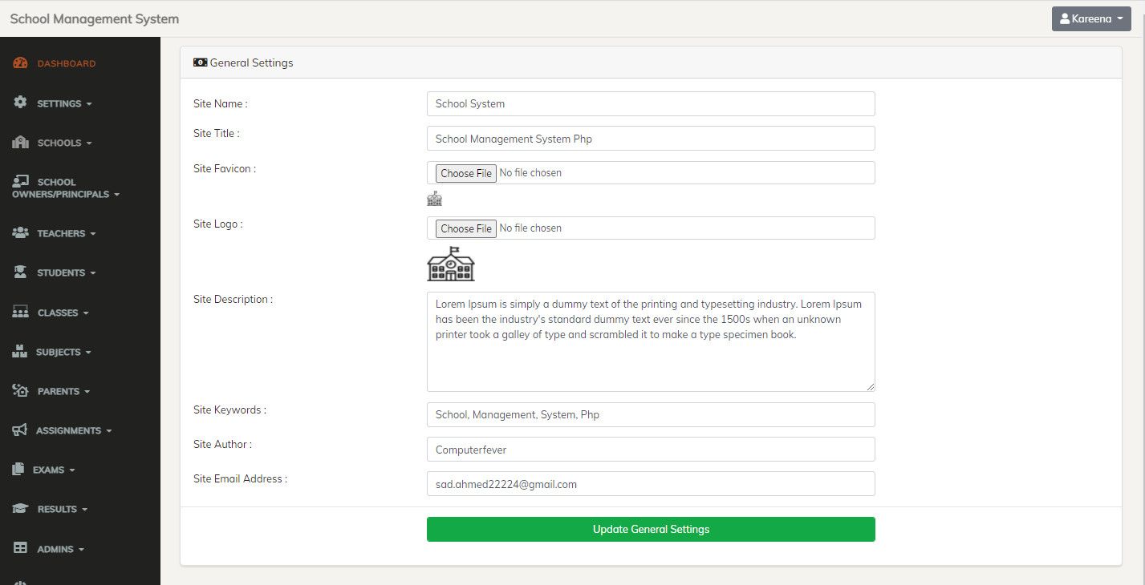Click the user icon beside Kareena
Viewport: 1145px width, 585px height.
pyautogui.click(x=1065, y=18)
